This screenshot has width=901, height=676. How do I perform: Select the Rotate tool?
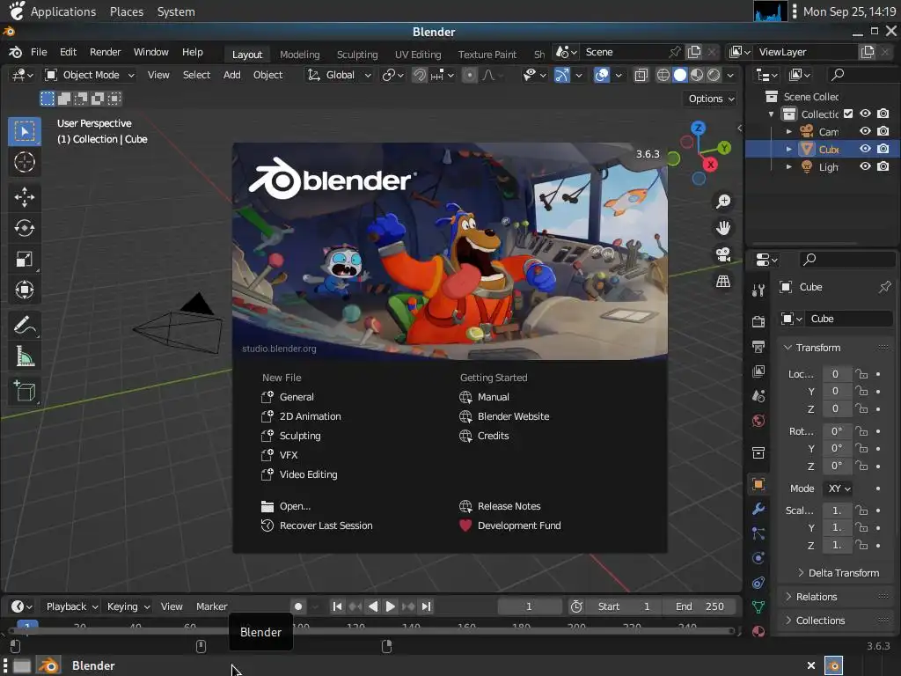point(24,228)
